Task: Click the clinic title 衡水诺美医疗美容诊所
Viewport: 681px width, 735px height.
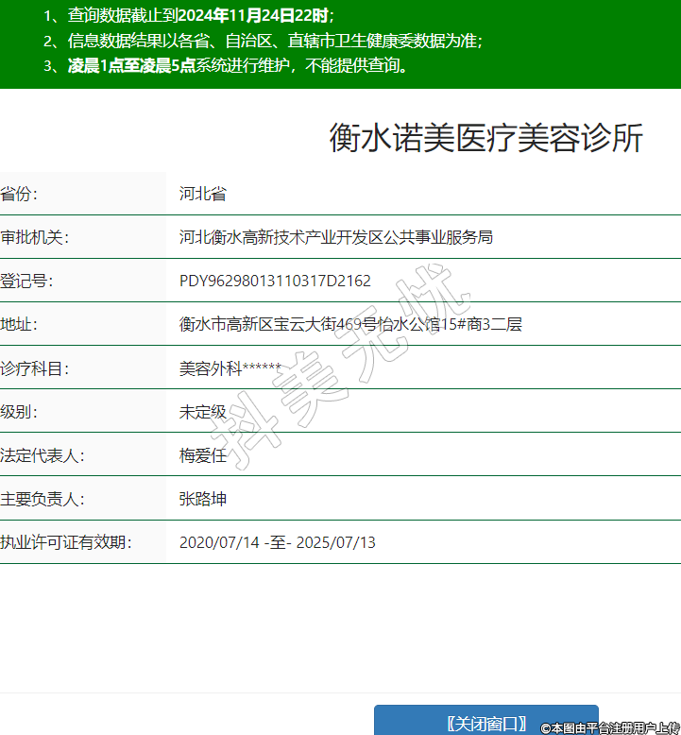Action: pos(485,138)
